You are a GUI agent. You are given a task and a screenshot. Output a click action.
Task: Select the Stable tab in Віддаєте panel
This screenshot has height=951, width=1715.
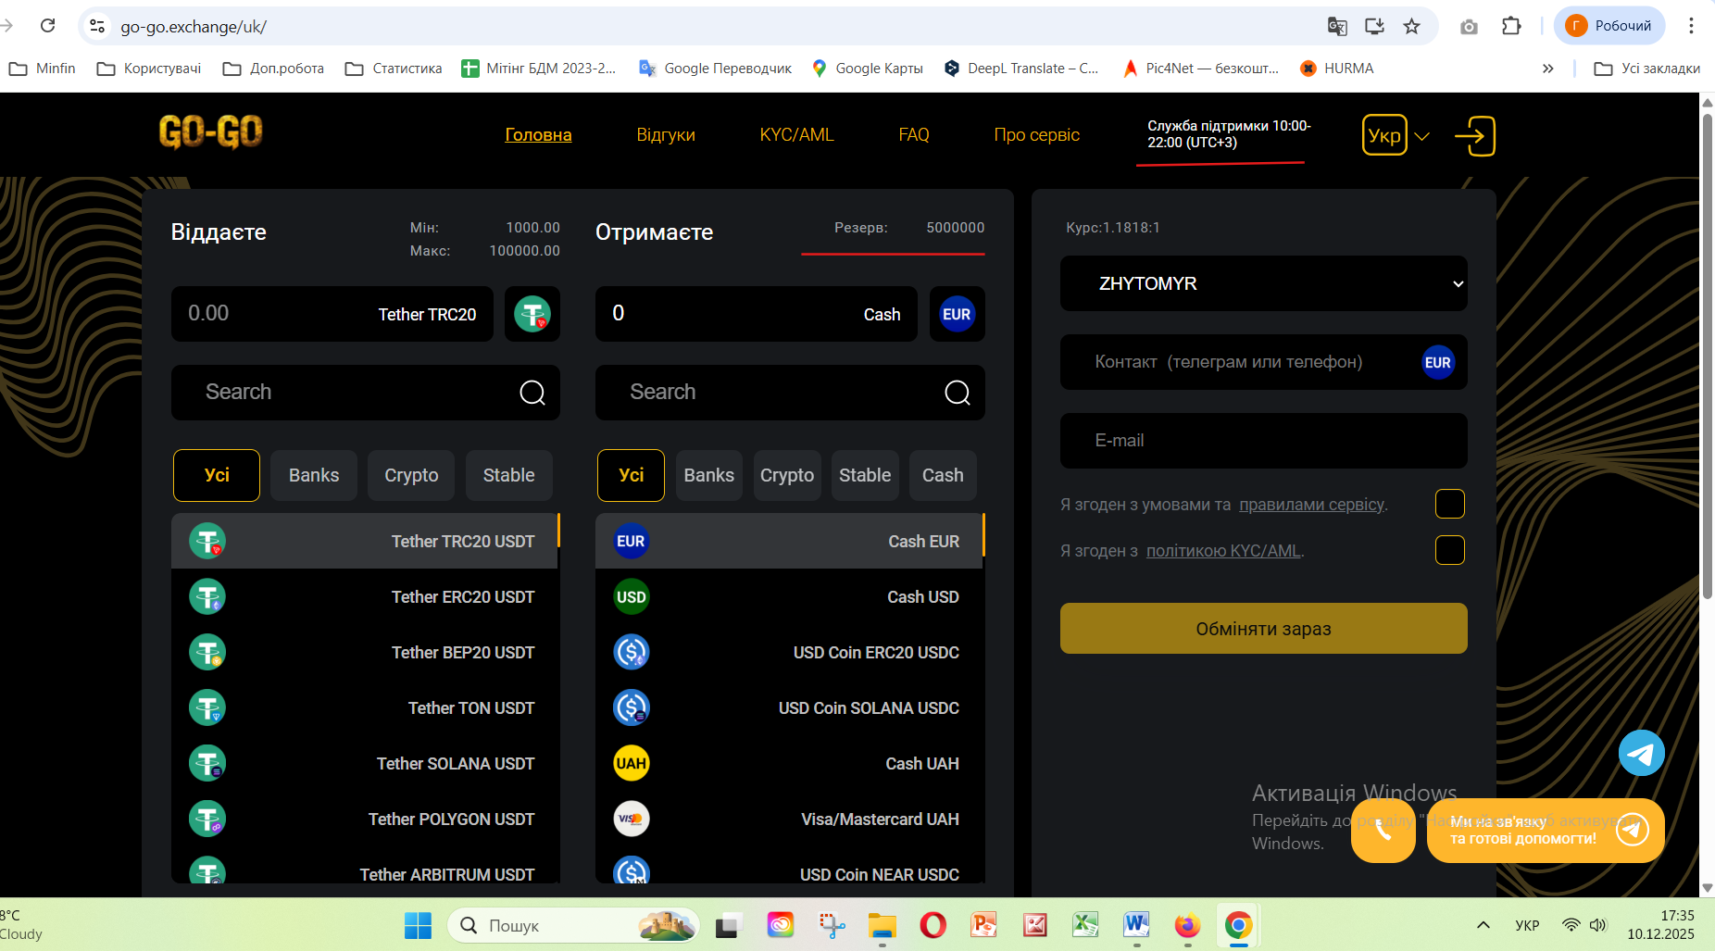click(508, 475)
